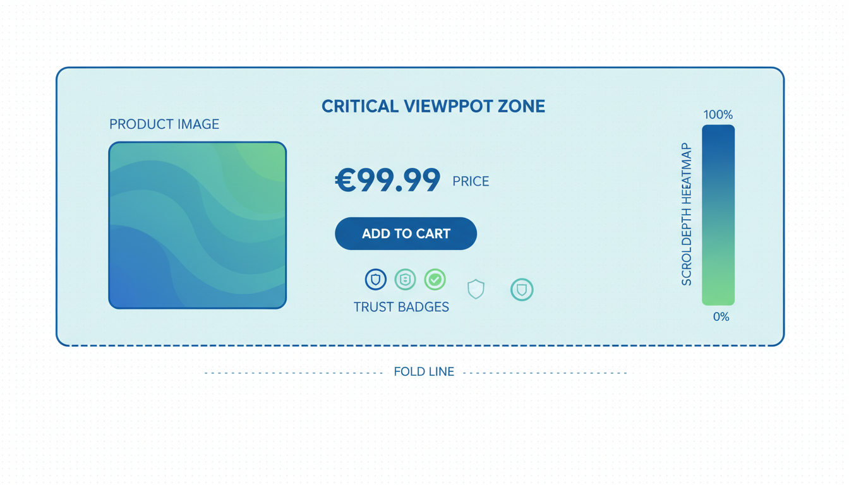849x485 pixels.
Task: Click the Product Image label
Action: point(164,124)
